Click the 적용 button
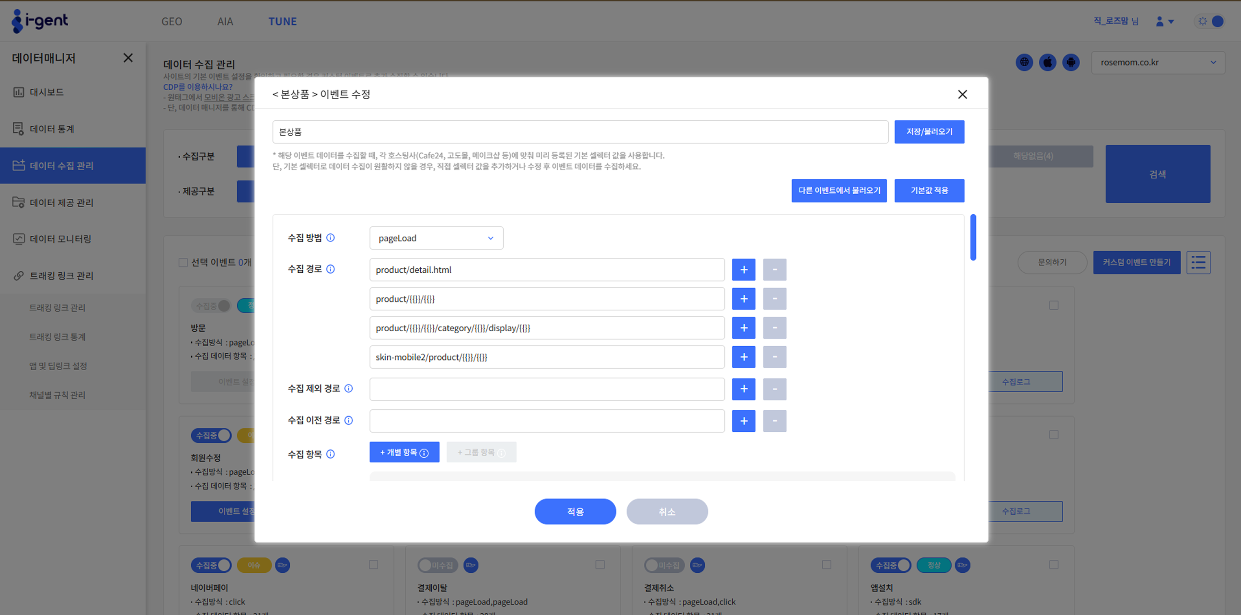 [575, 511]
